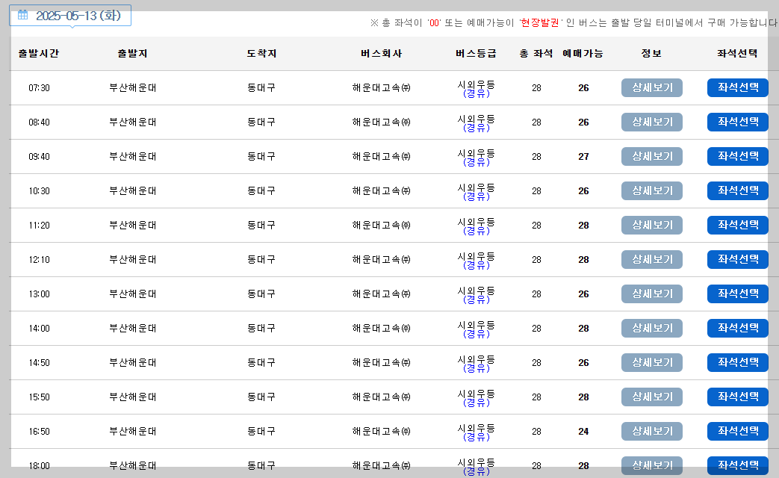The height and width of the screenshot is (478, 779).
Task: Open 상세보기 for the 16:50 departure
Action: click(x=651, y=431)
